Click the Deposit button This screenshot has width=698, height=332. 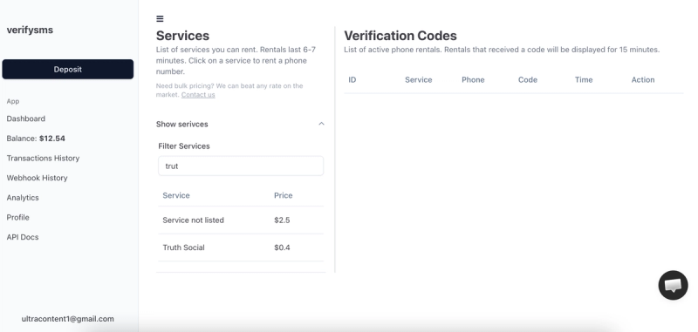coord(68,70)
